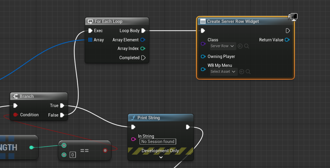
Task: Click the Owning Player input pin
Action: tap(203, 56)
